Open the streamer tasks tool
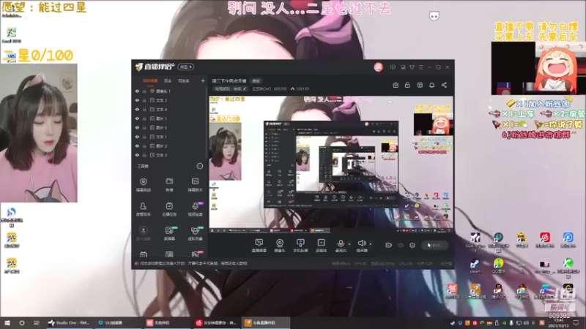This screenshot has height=329, width=586. [169, 209]
